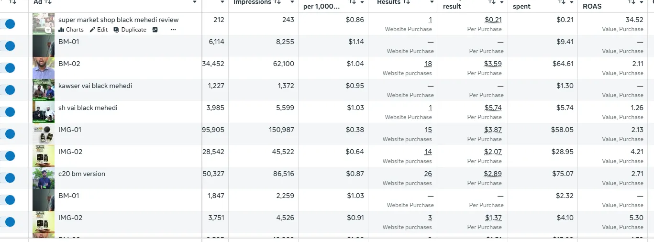
Task: Click the 18 results link for BM-02
Action: (428, 64)
